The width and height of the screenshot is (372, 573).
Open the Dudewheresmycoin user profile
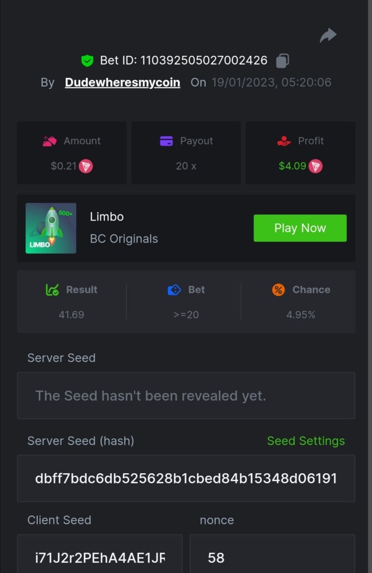[x=122, y=82]
